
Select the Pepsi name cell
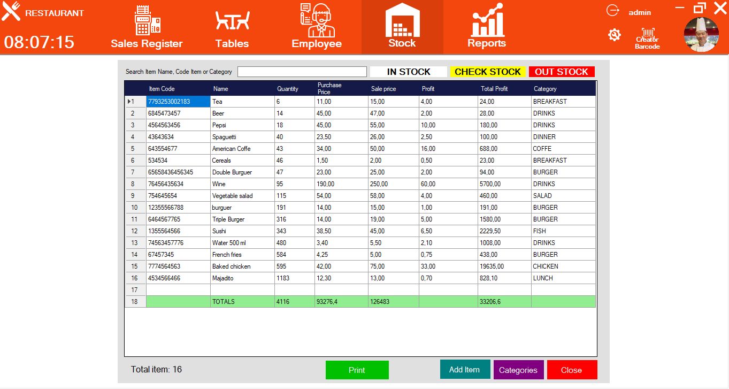pos(243,125)
